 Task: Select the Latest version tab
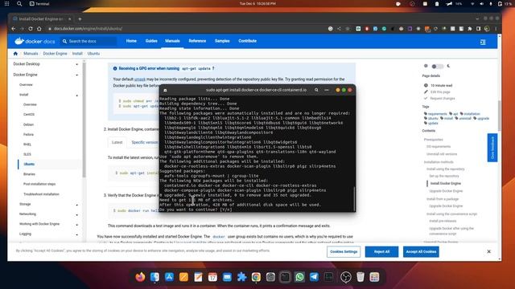point(117,142)
